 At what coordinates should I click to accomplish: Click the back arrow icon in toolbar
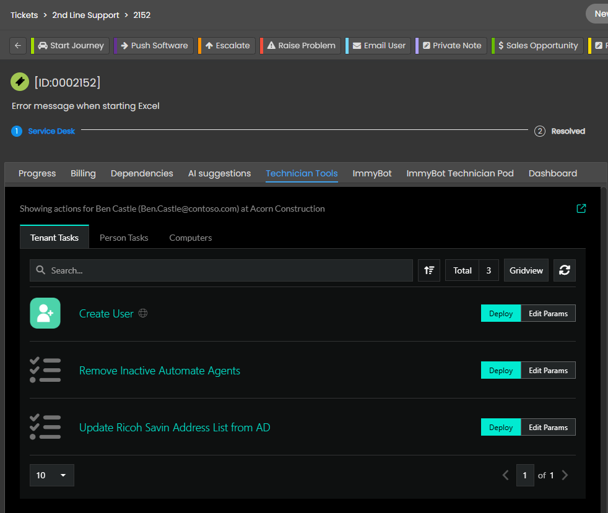(x=18, y=46)
